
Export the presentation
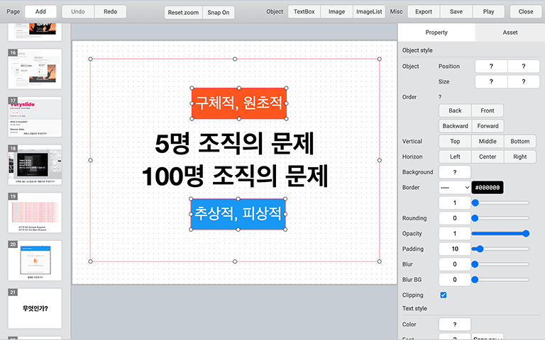[x=424, y=11]
